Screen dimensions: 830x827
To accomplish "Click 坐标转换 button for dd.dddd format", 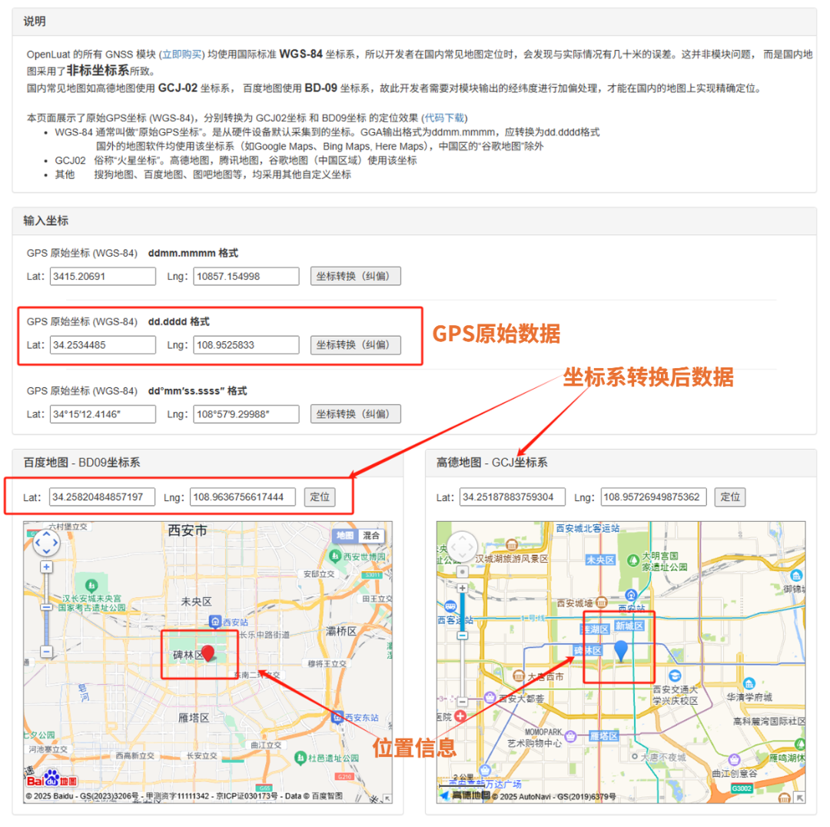I will click(355, 344).
